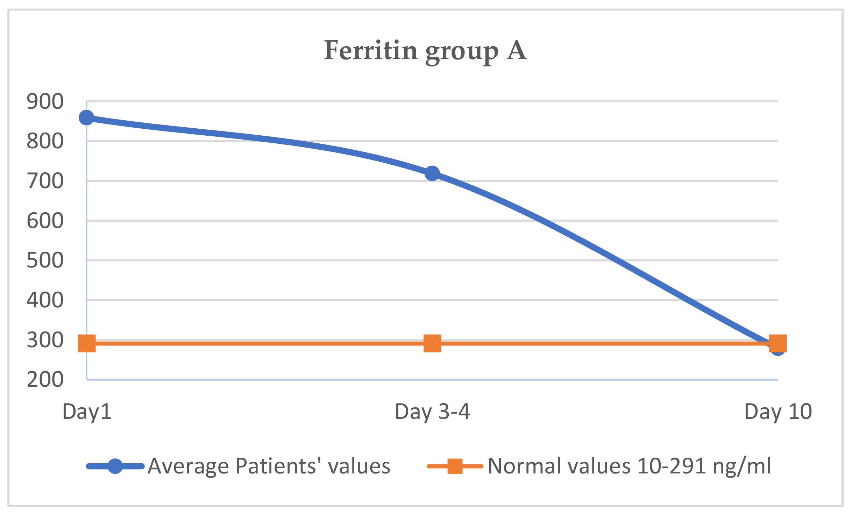Select the Normal values 10-291 ng/ml legend label
This screenshot has height=514, width=852.
click(x=629, y=466)
